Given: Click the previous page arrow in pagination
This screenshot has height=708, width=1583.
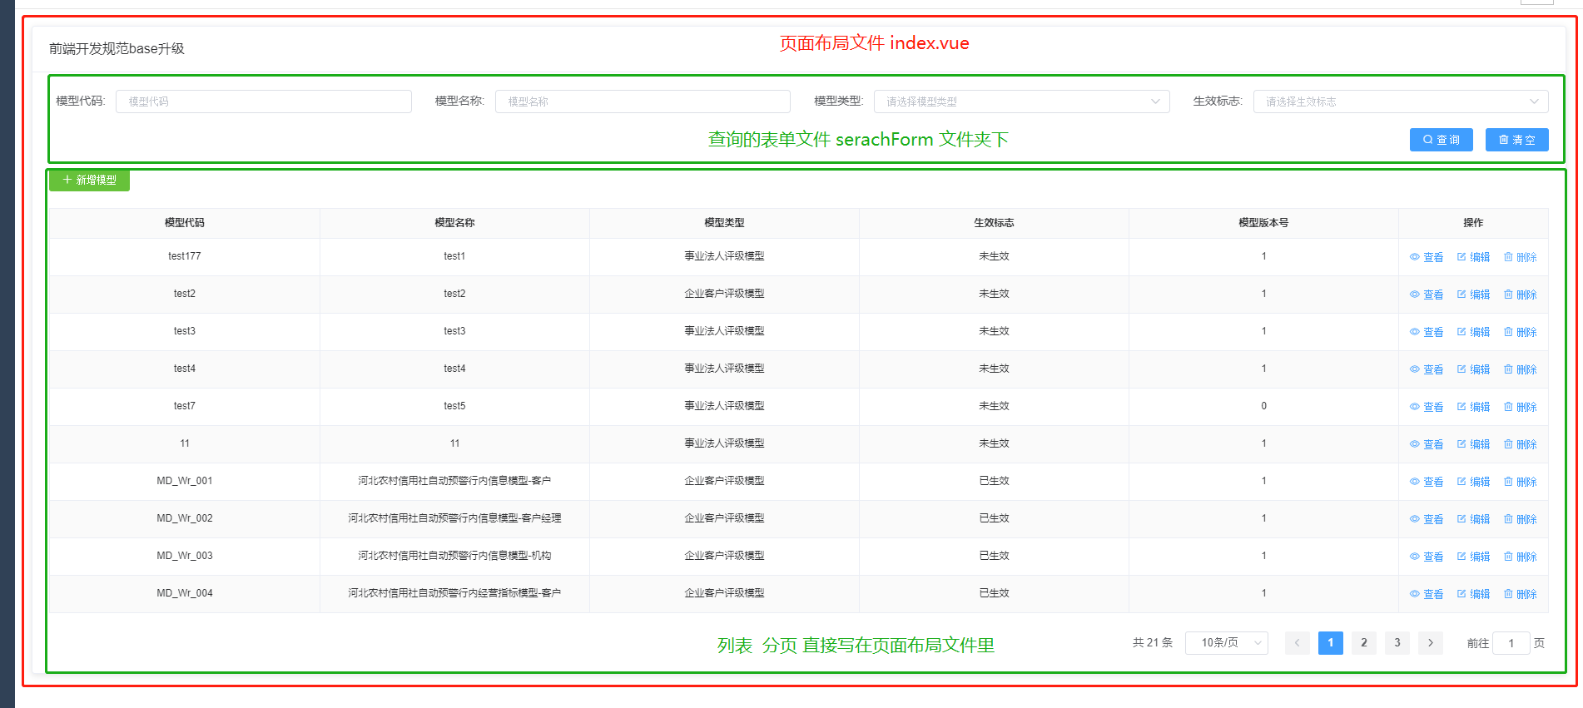Looking at the screenshot, I should click(x=1297, y=643).
